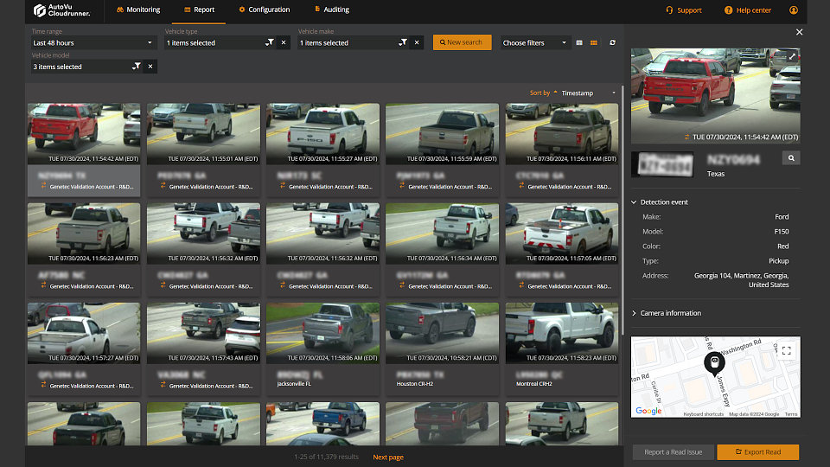Expand the red truck preview image
This screenshot has height=467, width=830.
(793, 56)
